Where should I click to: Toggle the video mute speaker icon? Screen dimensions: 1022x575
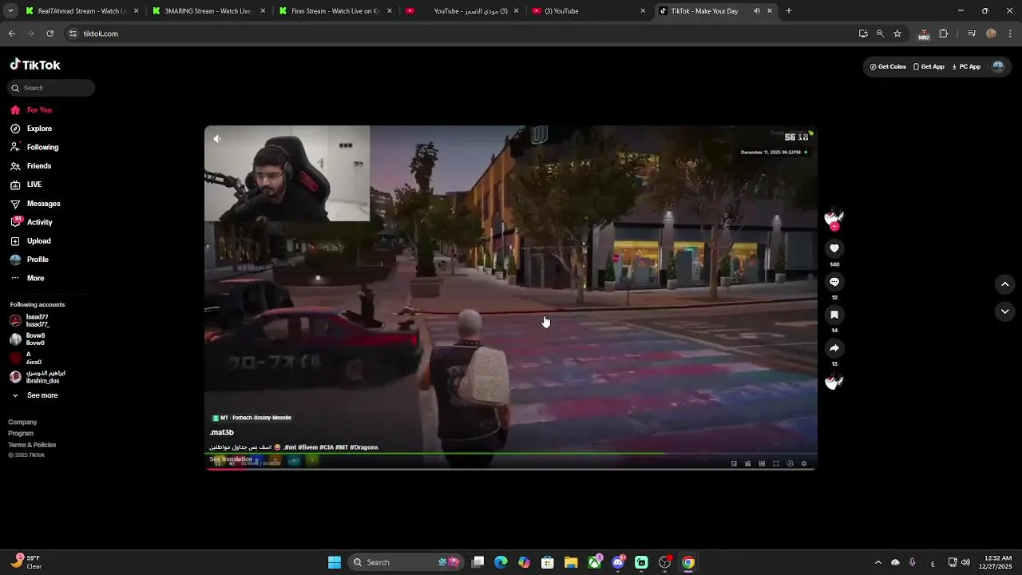216,139
